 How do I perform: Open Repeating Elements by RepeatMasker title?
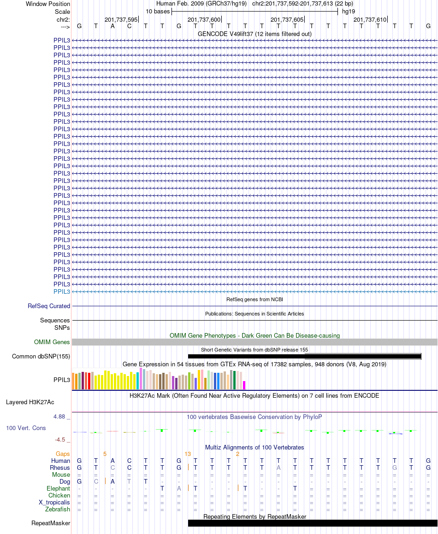(x=255, y=516)
